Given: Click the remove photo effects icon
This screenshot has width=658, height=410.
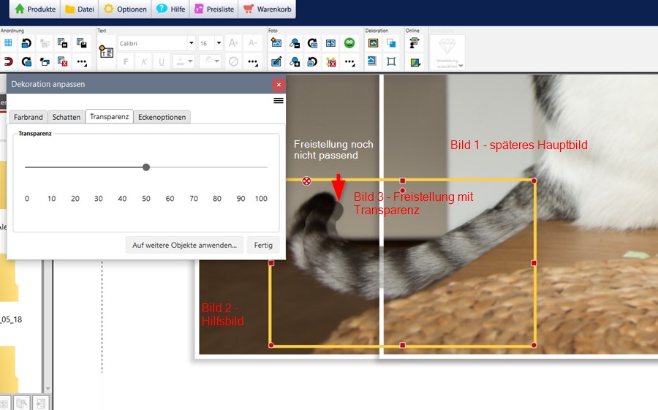Looking at the screenshot, I should tap(331, 62).
